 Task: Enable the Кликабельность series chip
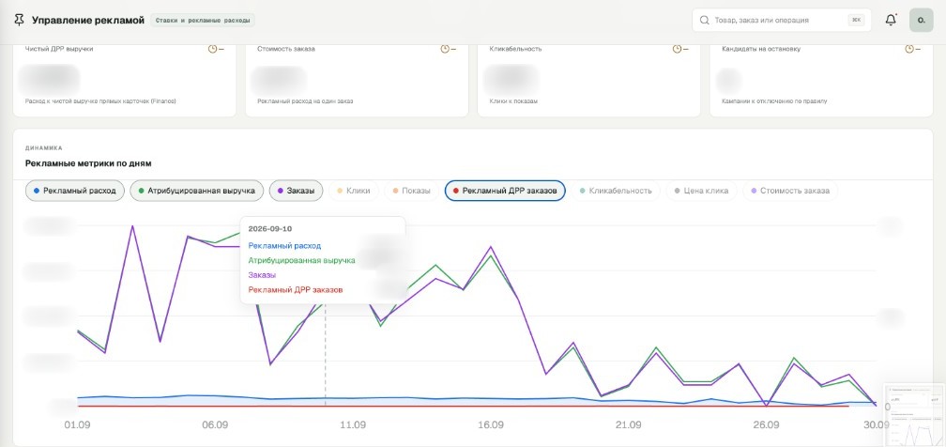tap(616, 191)
